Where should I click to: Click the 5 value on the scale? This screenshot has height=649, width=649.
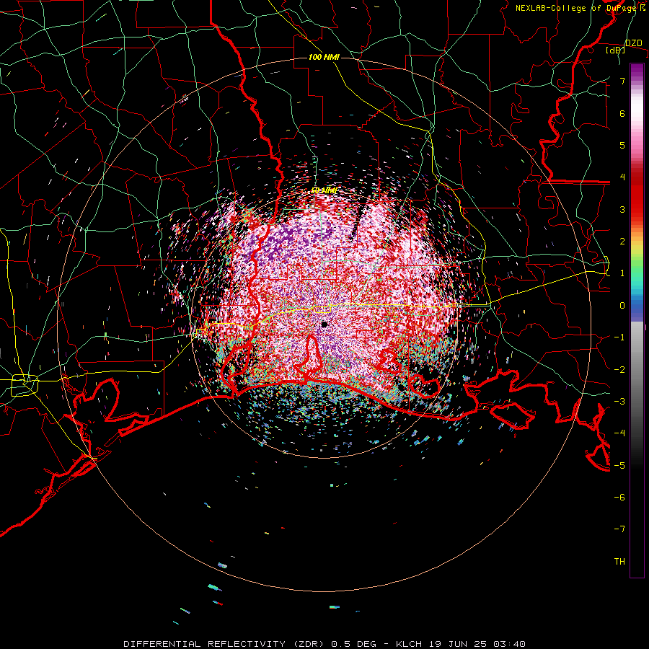622,145
